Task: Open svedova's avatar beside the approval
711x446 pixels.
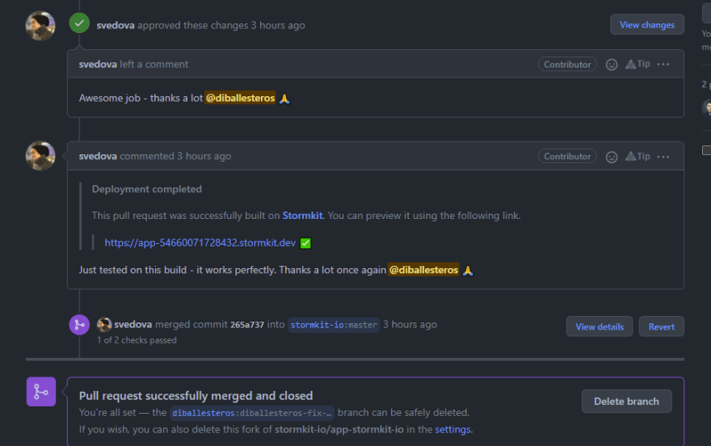Action: pos(40,26)
